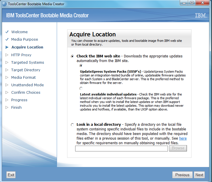Jump to the Confirm Choices step
Screen dimensions: 212x182
[26, 92]
